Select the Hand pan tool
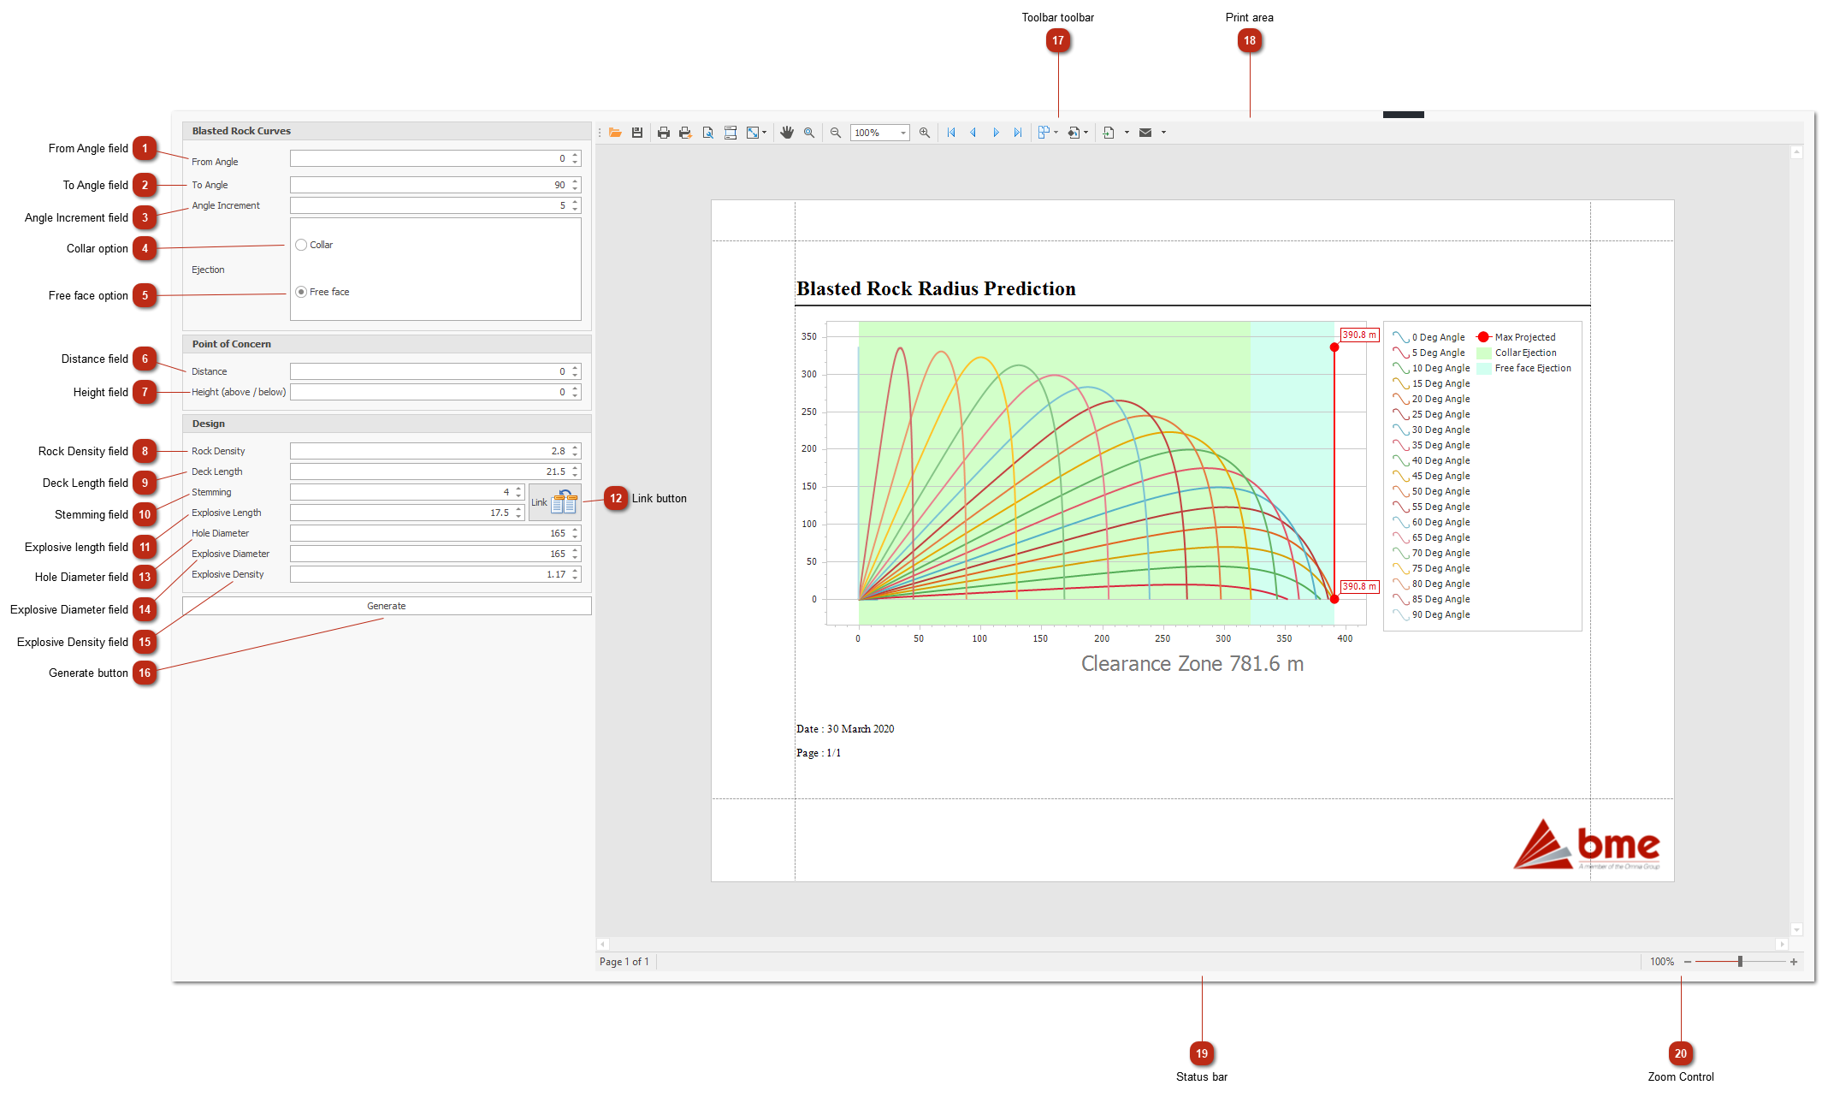 coord(787,133)
